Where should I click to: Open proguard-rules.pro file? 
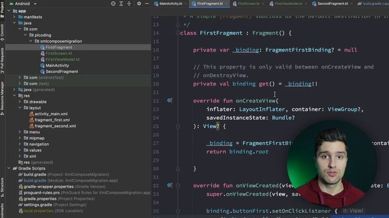pyautogui.click(x=84, y=193)
